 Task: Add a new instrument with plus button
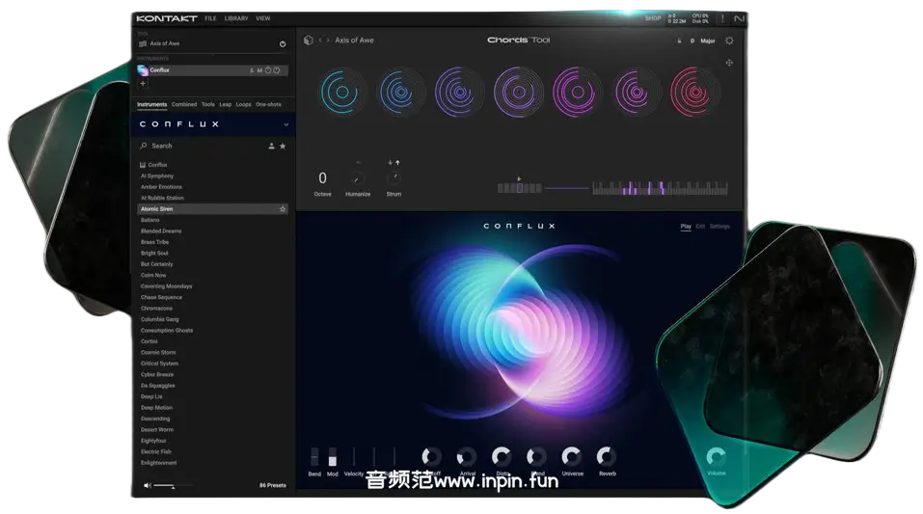pos(143,84)
